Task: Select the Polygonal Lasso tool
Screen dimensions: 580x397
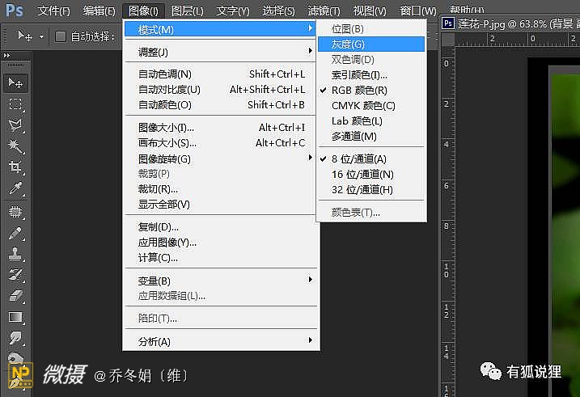Action: tap(15, 125)
